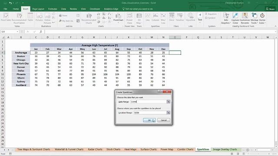278x156 pixels.
Task: Click the Pictures icon
Action: pyautogui.click(x=39, y=17)
